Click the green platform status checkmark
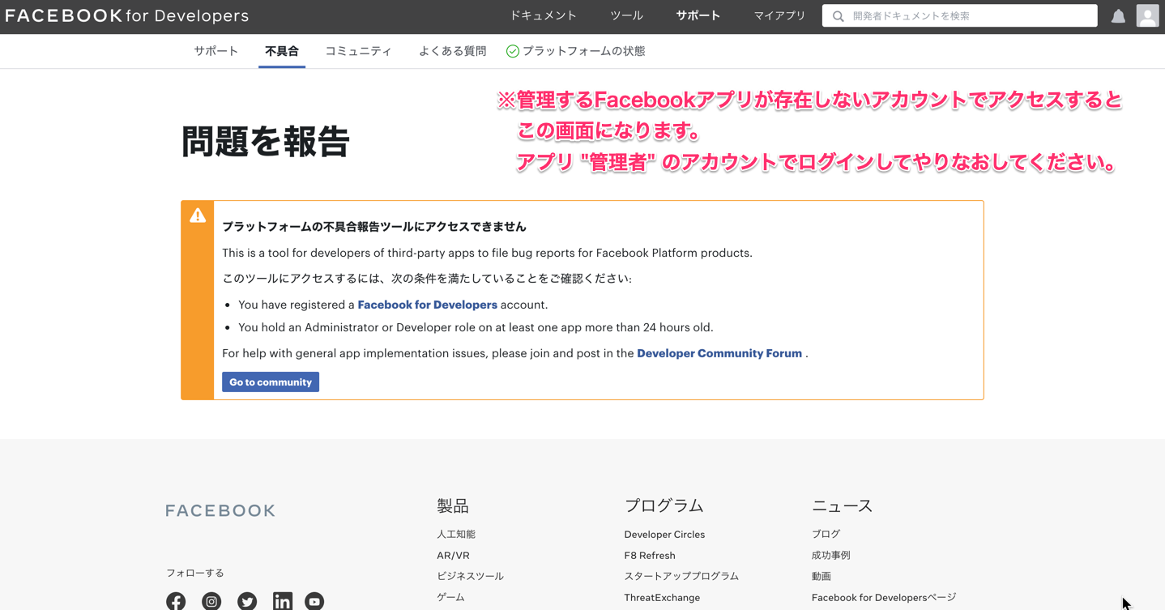Screen dimensions: 1165x610 click(513, 51)
